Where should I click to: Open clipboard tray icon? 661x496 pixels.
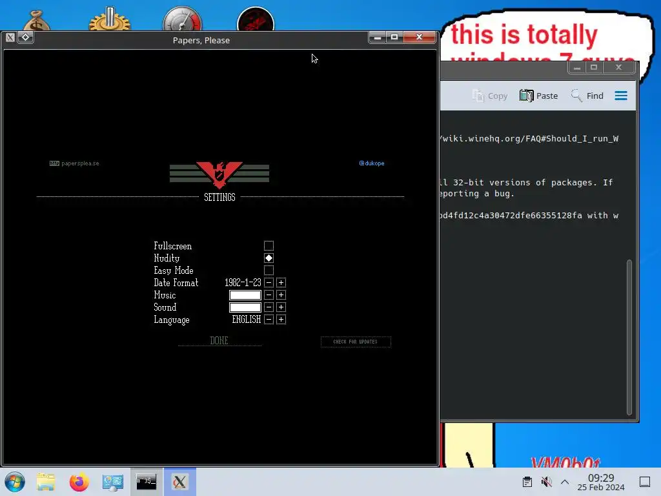coord(527,482)
